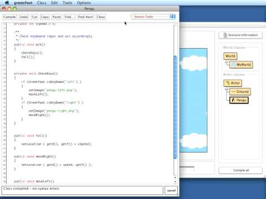Select the Ground class box
The width and height of the screenshot is (266, 199).
[240, 92]
